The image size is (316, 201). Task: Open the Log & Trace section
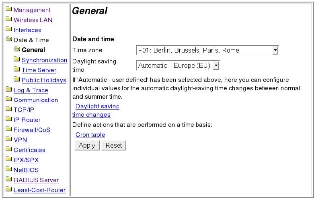31,90
